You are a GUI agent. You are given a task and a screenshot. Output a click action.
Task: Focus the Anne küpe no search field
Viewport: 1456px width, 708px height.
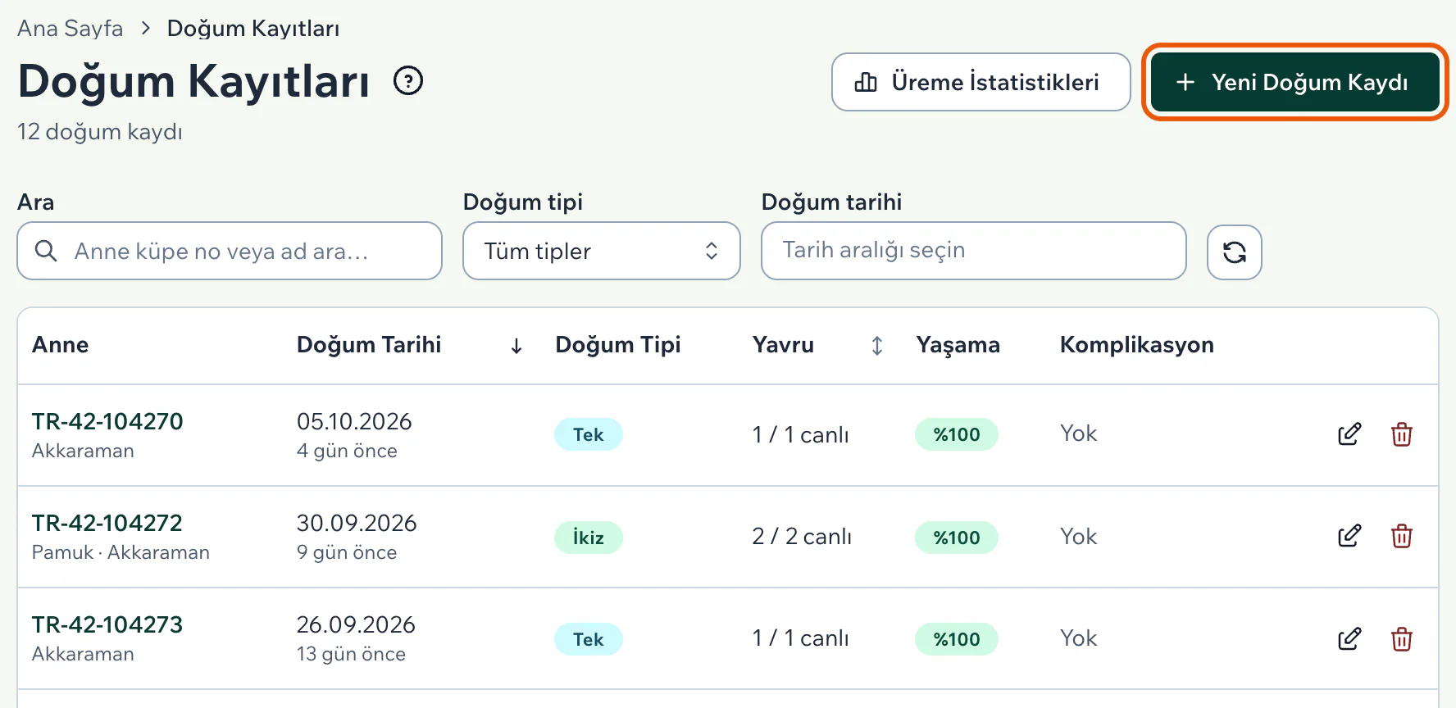[230, 251]
